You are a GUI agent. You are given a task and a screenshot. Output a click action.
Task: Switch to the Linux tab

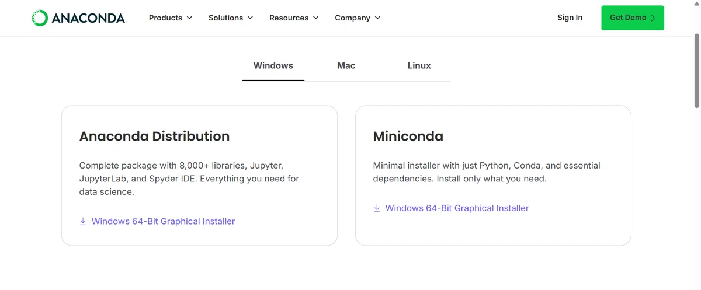[x=419, y=65]
